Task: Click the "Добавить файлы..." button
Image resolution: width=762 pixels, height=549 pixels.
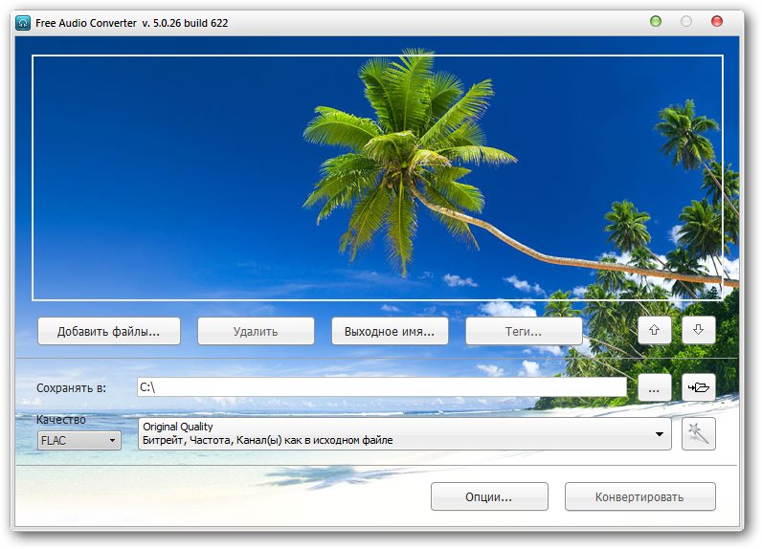Action: click(x=108, y=332)
